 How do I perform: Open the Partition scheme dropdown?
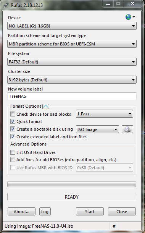(x=72, y=44)
